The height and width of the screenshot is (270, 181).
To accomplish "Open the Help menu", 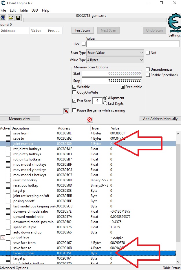I will coord(45,10).
